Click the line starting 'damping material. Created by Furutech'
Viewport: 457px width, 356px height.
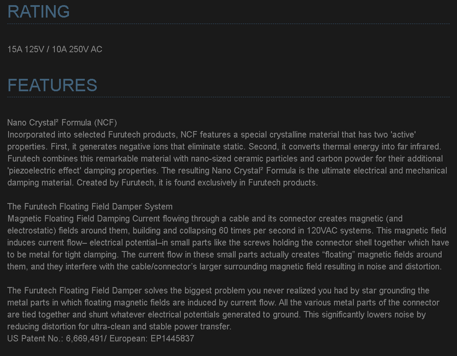point(163,182)
